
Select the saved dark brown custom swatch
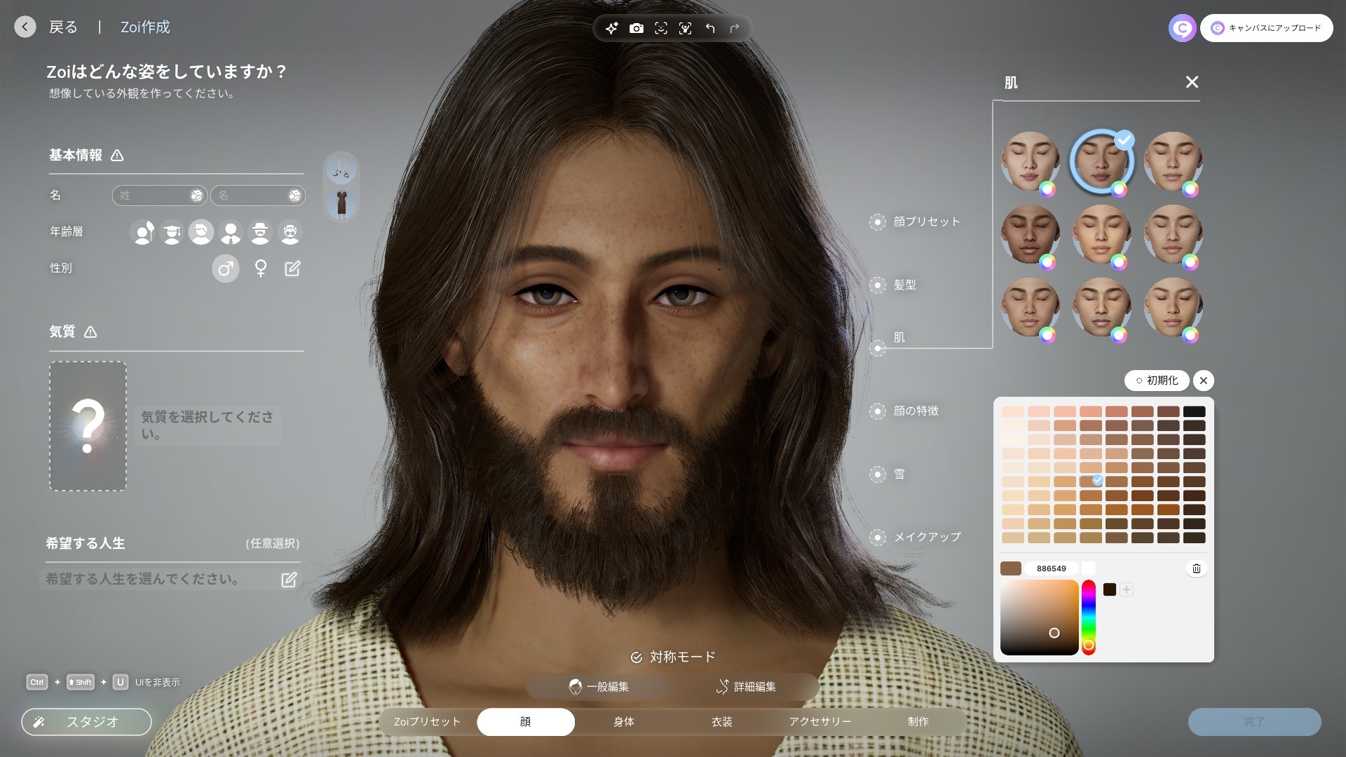click(1110, 589)
